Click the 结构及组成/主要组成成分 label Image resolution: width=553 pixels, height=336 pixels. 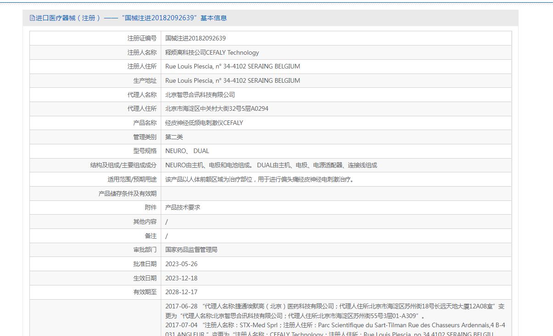click(123, 165)
